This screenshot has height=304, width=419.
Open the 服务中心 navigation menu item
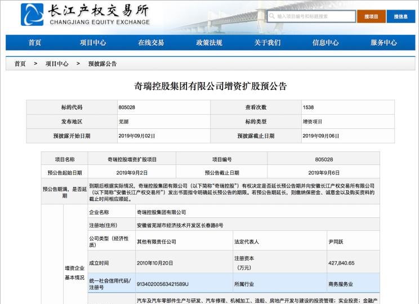tap(384, 43)
